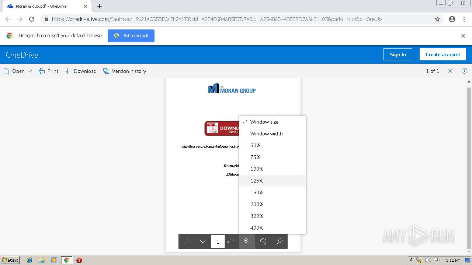The width and height of the screenshot is (472, 265).
Task: Open Chrome three-dot menu
Action: pyautogui.click(x=464, y=19)
